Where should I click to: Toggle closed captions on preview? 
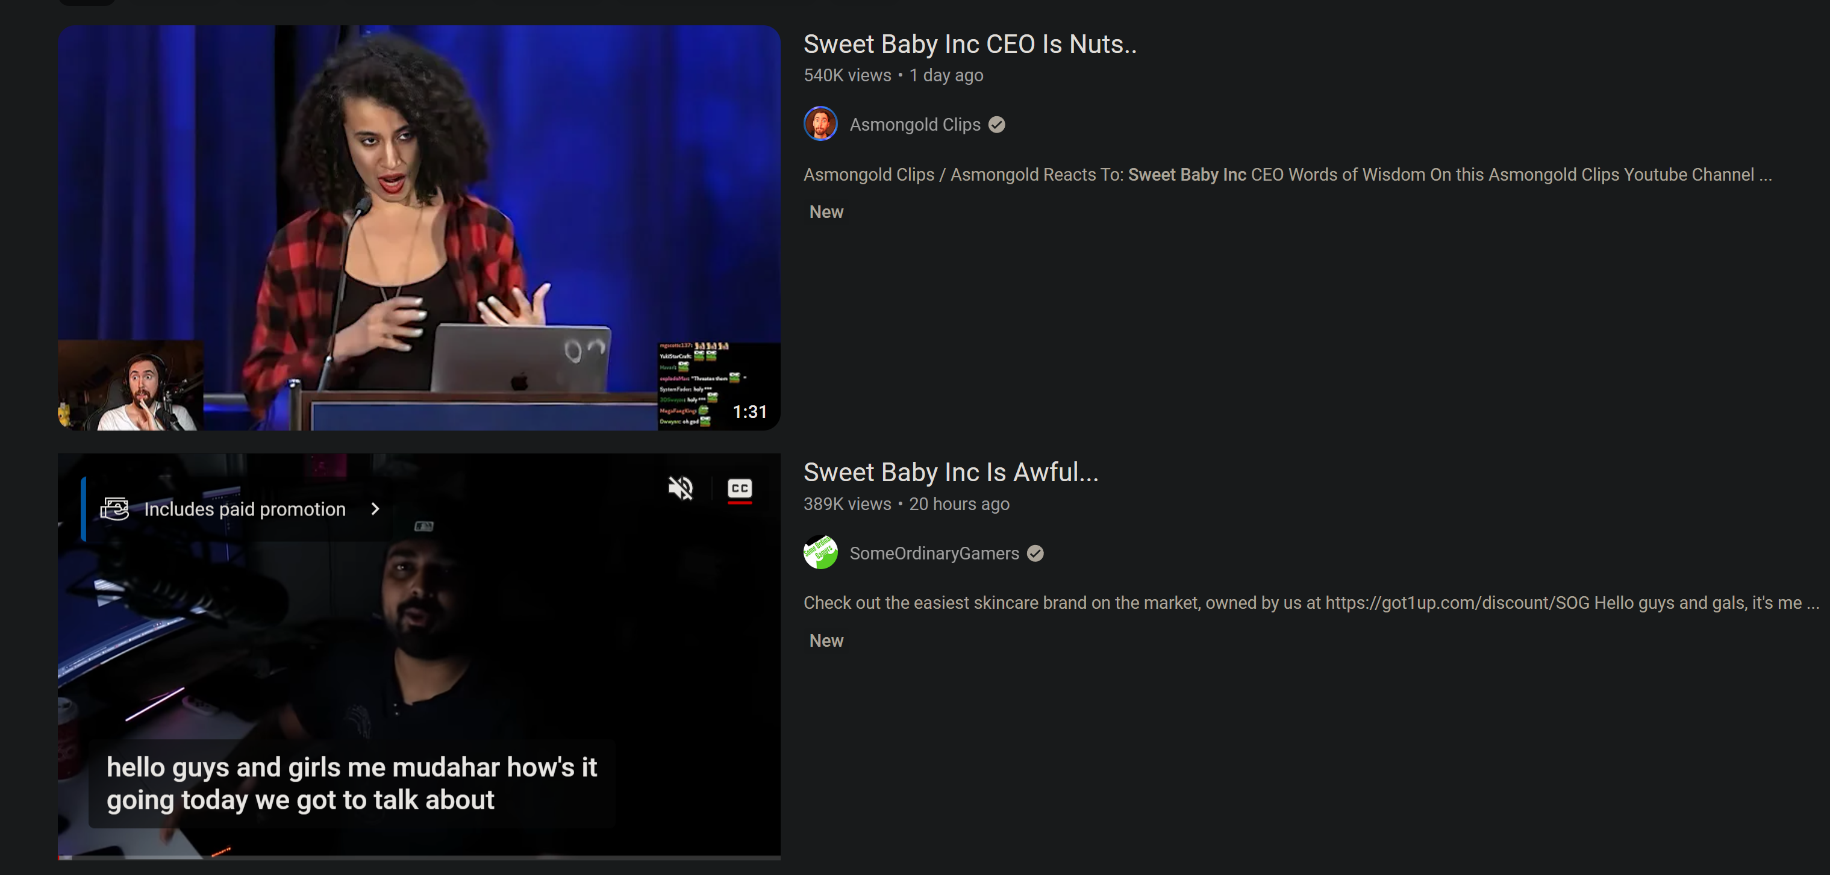click(x=740, y=488)
